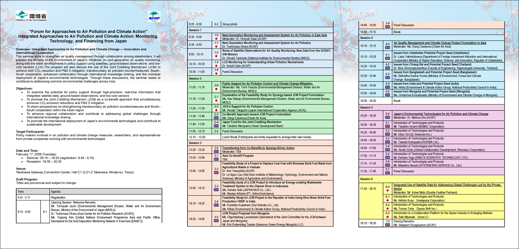Screen dimensions: 519x249
Task: Click the UK flag beside item 5-0
Action: pos(388,118)
